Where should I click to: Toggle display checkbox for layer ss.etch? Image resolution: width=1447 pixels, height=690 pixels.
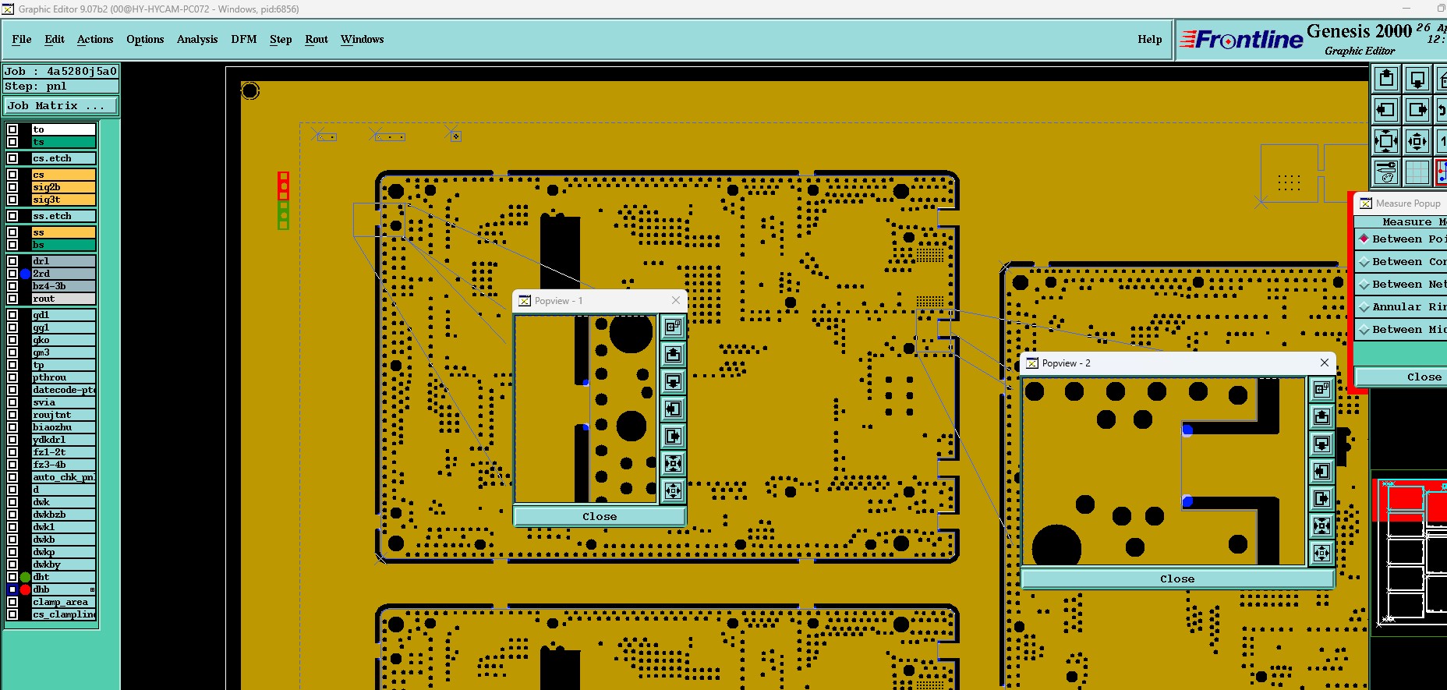pos(12,216)
